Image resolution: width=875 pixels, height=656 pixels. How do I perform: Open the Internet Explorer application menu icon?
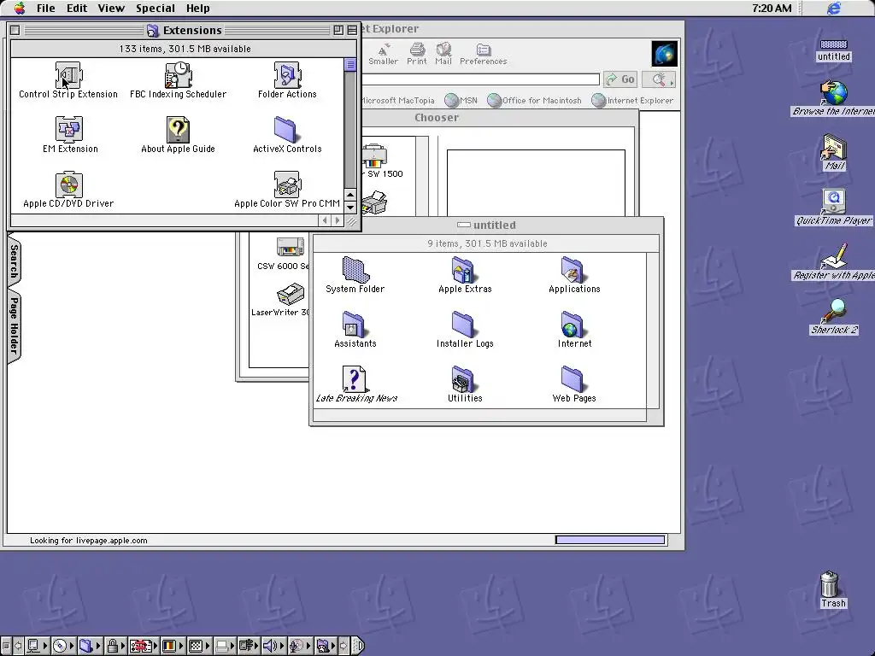[x=834, y=9]
